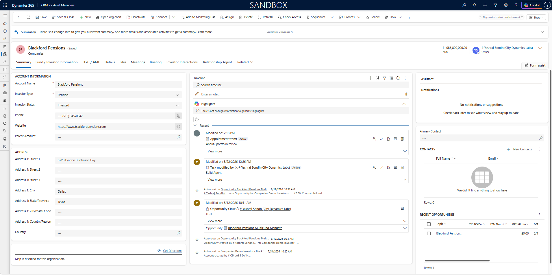Click Get Directions link

[173, 251]
